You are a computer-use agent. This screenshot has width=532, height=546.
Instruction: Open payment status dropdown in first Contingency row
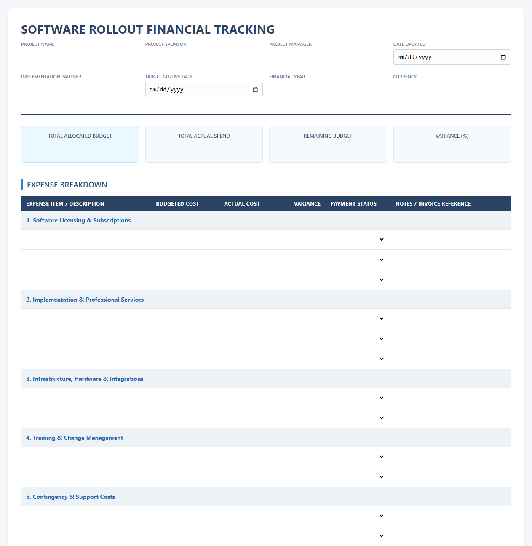(x=358, y=516)
